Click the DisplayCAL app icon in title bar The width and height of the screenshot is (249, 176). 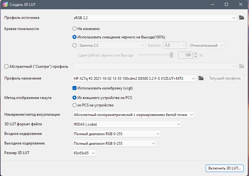[x=5, y=5]
